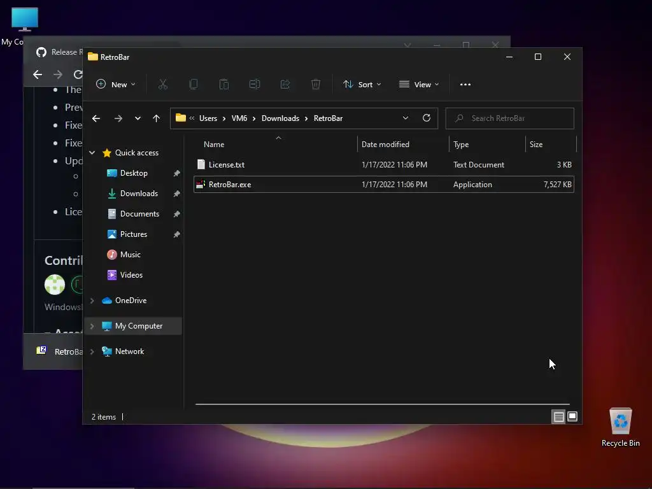The height and width of the screenshot is (489, 652).
Task: Sort by Name column header
Action: pos(214,145)
